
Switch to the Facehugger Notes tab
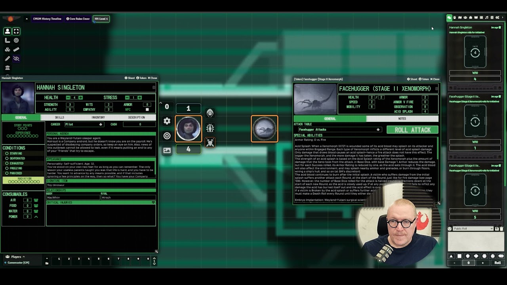pos(402,119)
